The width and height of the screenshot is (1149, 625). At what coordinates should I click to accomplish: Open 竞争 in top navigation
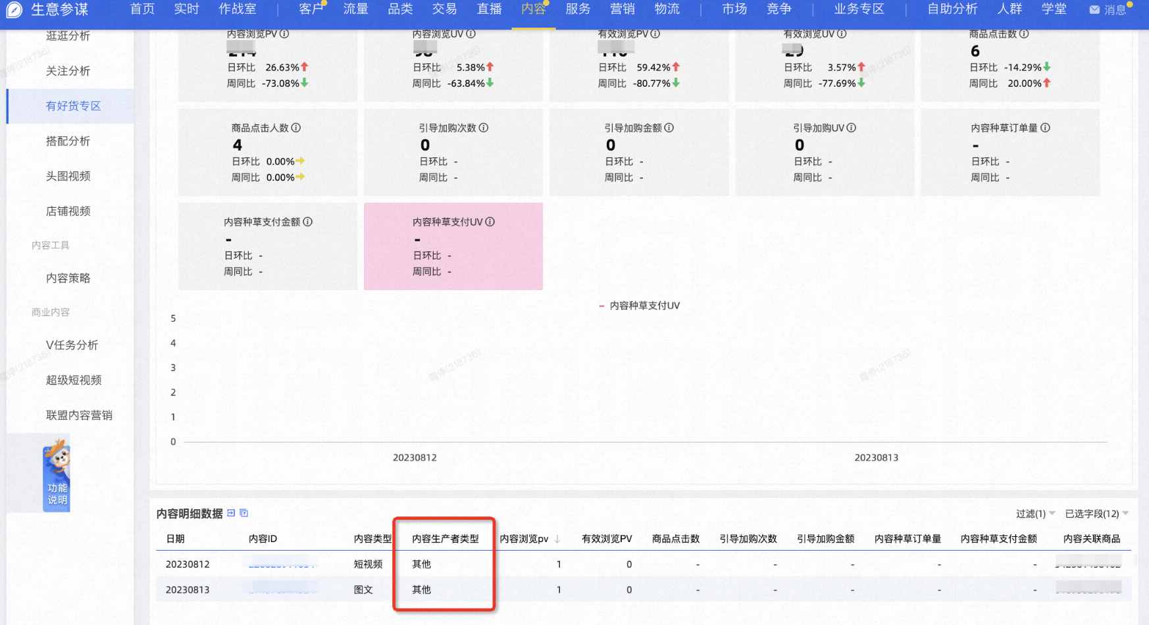click(779, 9)
